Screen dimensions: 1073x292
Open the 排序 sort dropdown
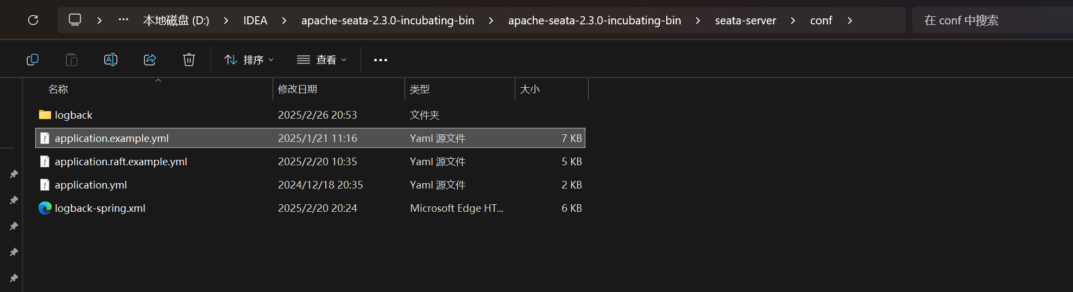pyautogui.click(x=249, y=60)
